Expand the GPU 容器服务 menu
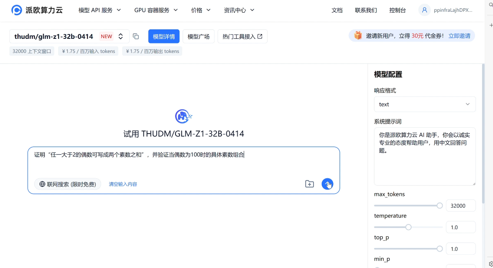493x268 pixels. click(156, 10)
